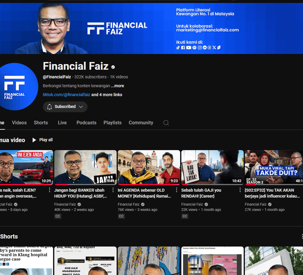Click Financial Faiz channel name under 22K views video
Screen dimensions: 303x275
click(192, 204)
